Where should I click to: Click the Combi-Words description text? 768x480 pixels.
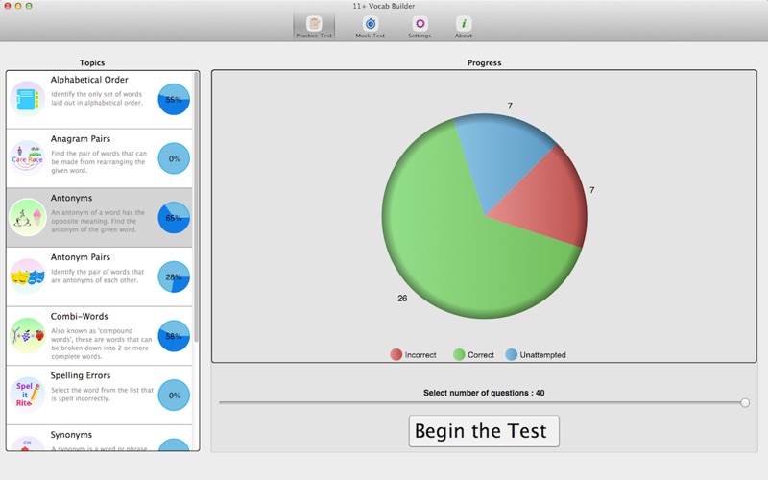point(102,344)
